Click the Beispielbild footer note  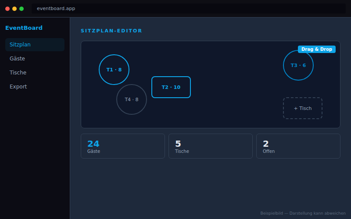303,213
